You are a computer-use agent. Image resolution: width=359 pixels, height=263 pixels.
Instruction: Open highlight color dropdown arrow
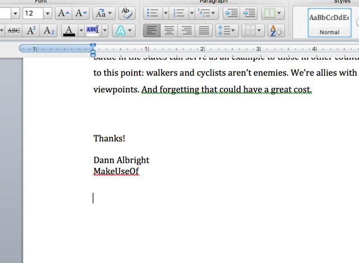[105, 30]
